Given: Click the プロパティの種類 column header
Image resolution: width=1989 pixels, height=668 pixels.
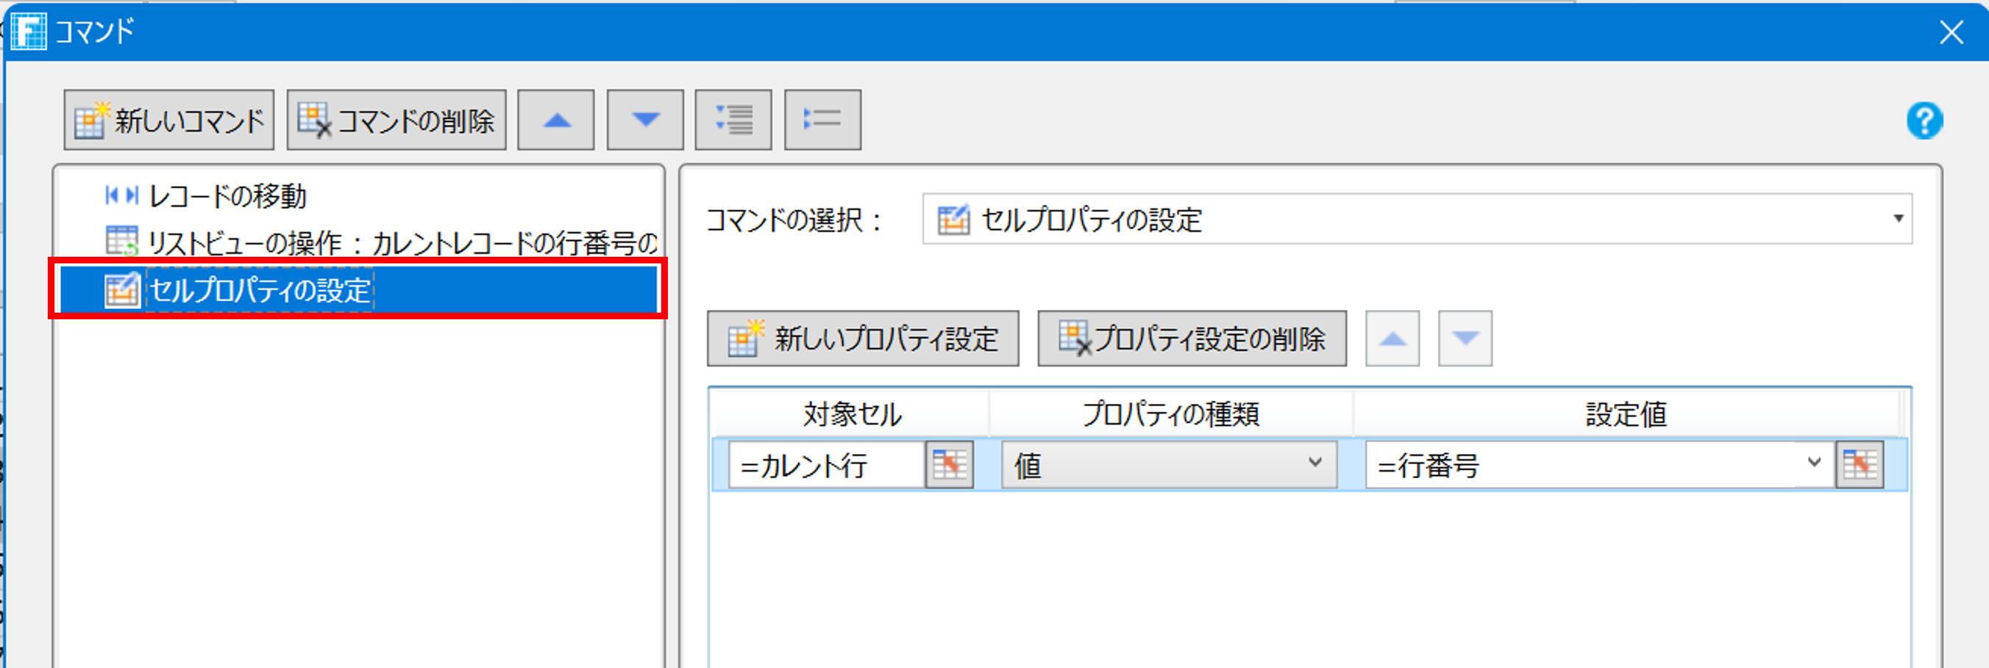Looking at the screenshot, I should (x=1170, y=415).
